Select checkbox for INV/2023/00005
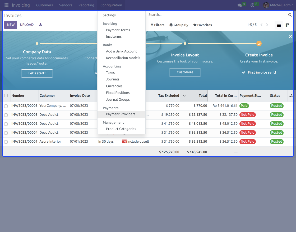This screenshot has height=232, width=296. click(x=6, y=106)
